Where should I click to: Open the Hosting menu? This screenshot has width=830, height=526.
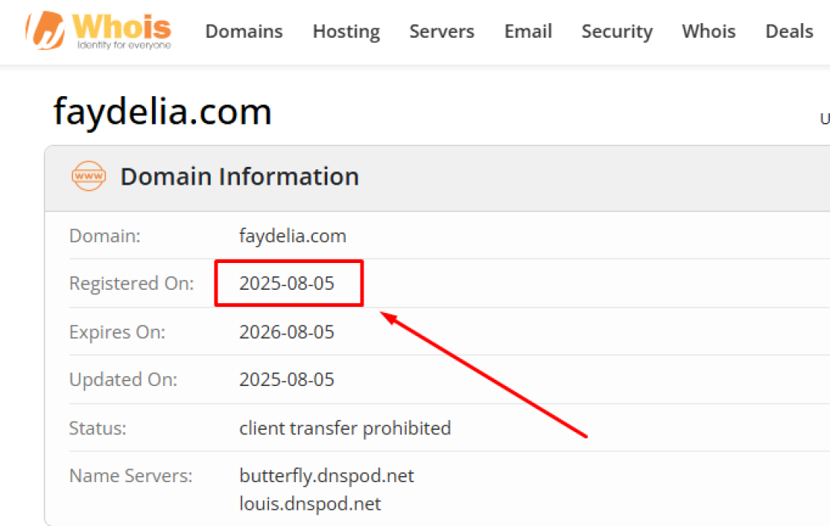tap(346, 32)
